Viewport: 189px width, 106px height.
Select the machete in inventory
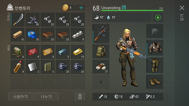click(x=18, y=20)
